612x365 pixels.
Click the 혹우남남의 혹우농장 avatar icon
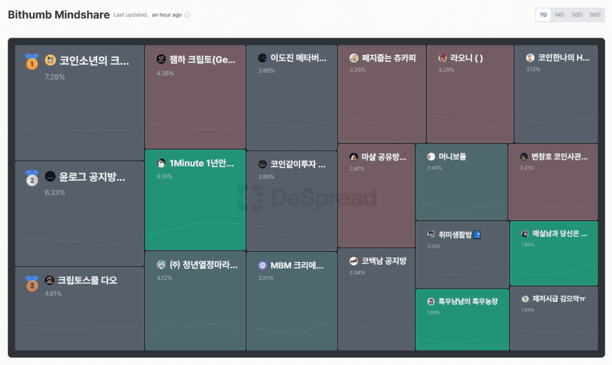[x=431, y=301]
